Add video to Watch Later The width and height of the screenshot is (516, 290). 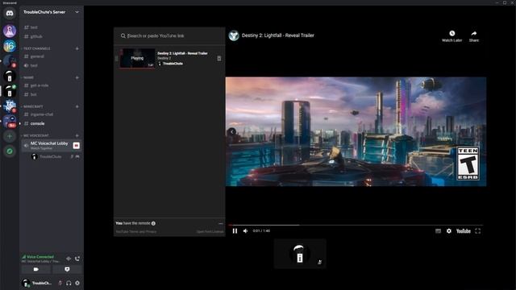click(x=451, y=36)
